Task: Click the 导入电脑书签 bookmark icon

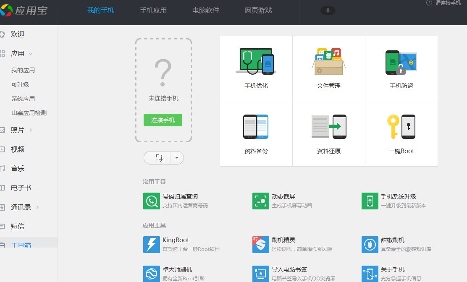Action: pyautogui.click(x=261, y=274)
